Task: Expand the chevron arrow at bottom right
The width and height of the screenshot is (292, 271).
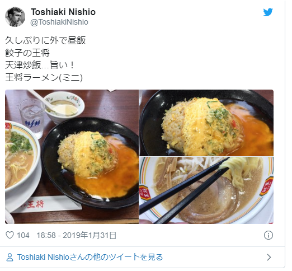Action: pos(269,257)
